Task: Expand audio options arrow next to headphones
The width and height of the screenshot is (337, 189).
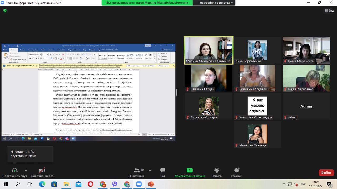Action: [26, 170]
